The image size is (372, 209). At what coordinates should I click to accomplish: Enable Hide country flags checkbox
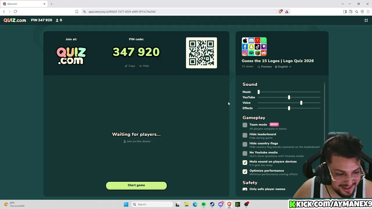pos(245,144)
